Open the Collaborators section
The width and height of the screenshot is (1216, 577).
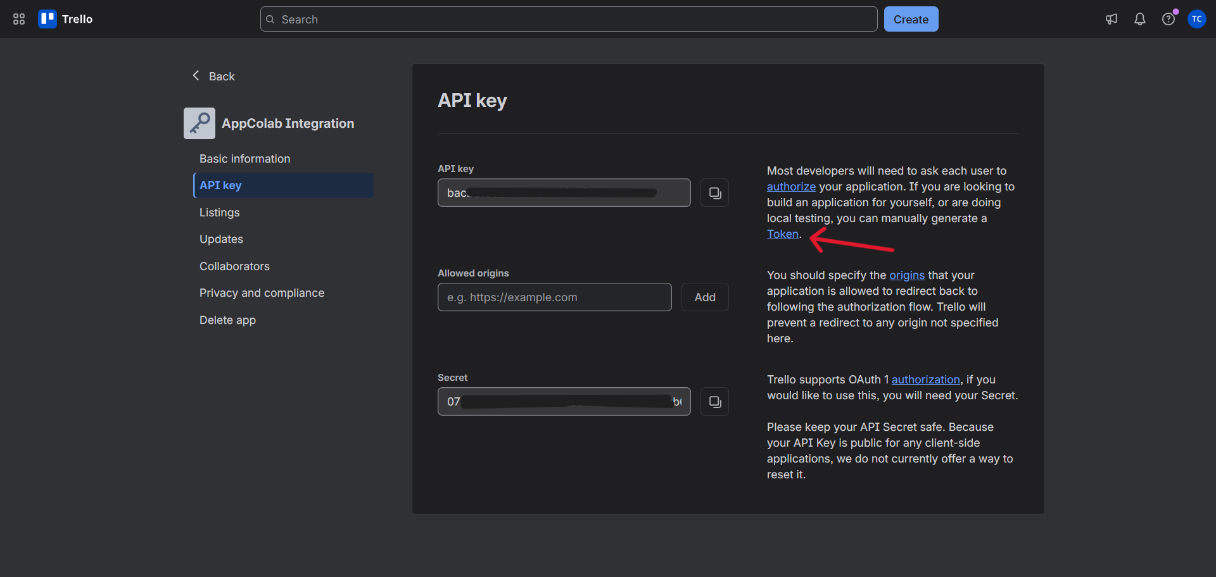pyautogui.click(x=235, y=266)
